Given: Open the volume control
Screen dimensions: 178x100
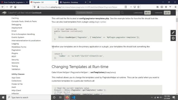Looking at the screenshot, I should click(x=161, y=97).
